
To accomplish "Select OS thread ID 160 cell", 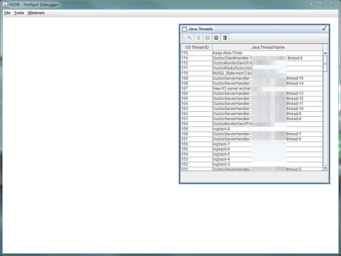I will (x=197, y=124).
